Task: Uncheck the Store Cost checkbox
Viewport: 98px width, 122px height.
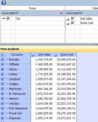Action: tap(73, 23)
